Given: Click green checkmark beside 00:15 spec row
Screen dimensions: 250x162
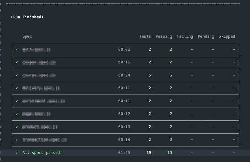Looking at the screenshot, I should pyautogui.click(x=17, y=62).
